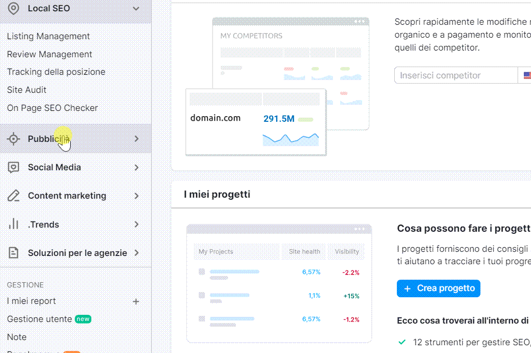Open Site Audit from the sidebar
The image size is (531, 353).
26,89
